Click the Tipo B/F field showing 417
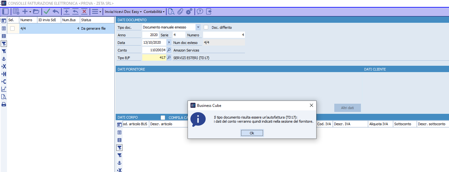Image resolution: width=449 pixels, height=172 pixels. click(154, 58)
